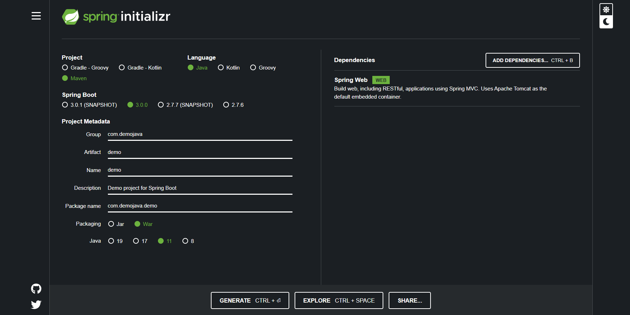
Task: Select Java version 8
Action: click(188, 241)
